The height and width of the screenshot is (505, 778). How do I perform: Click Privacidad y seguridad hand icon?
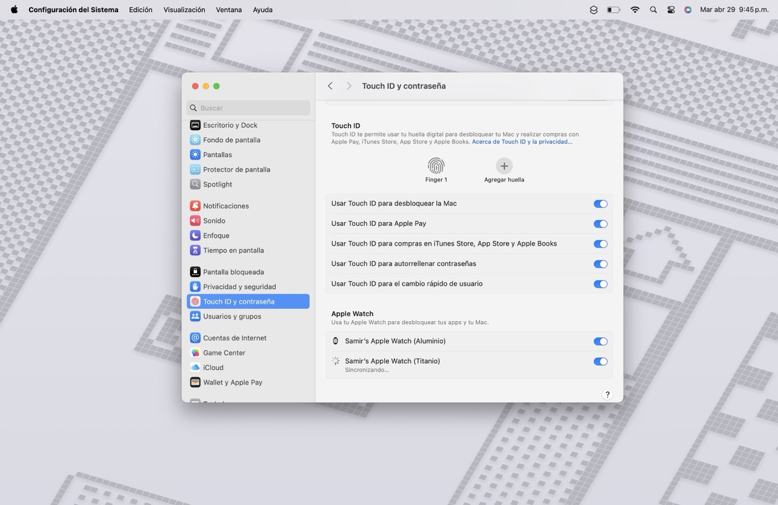pyautogui.click(x=195, y=286)
